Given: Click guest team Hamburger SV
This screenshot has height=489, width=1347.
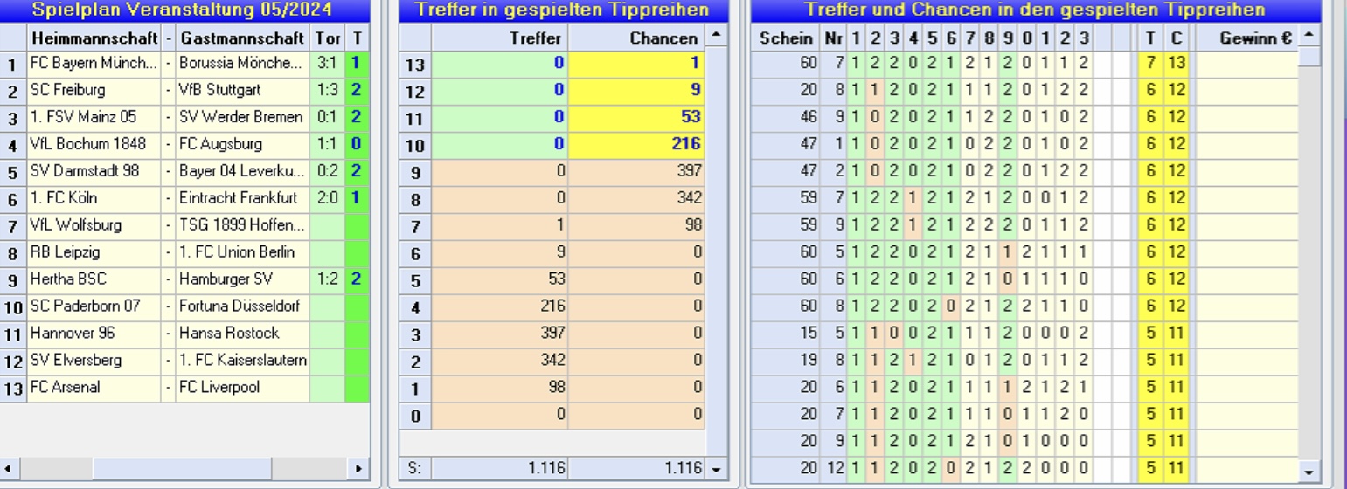Looking at the screenshot, I should pos(243,280).
